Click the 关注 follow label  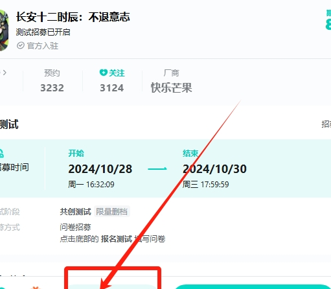pos(117,73)
